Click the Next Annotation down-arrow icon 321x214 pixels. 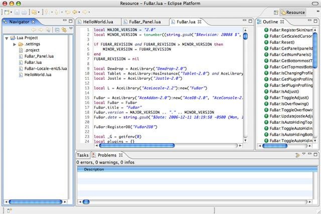click(47, 12)
